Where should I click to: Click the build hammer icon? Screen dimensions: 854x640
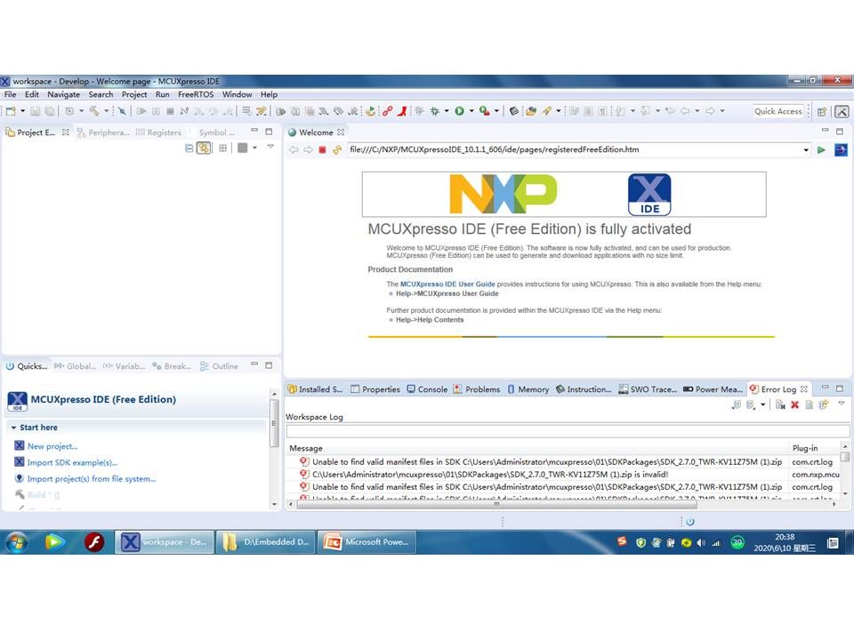(x=95, y=111)
